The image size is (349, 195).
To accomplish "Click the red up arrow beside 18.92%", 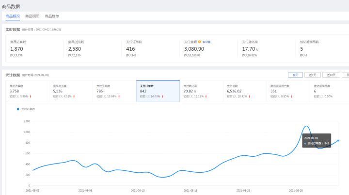I will 250,97.
